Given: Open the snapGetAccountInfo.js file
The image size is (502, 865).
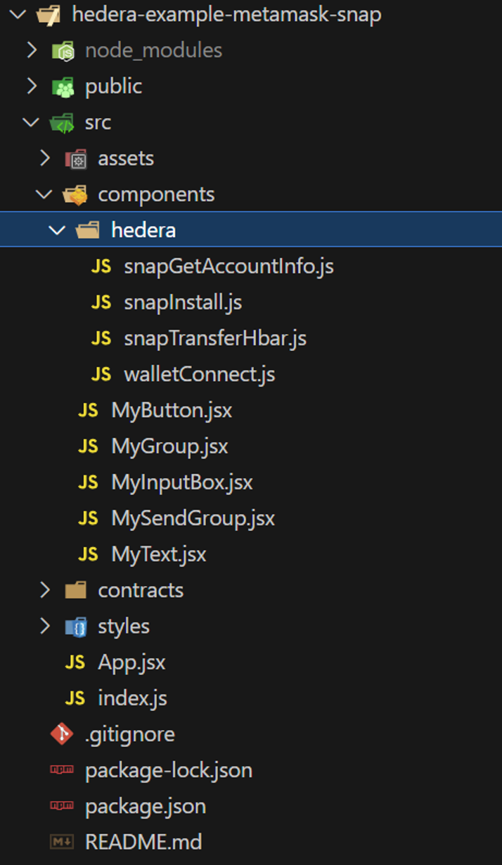Looking at the screenshot, I should pyautogui.click(x=229, y=267).
